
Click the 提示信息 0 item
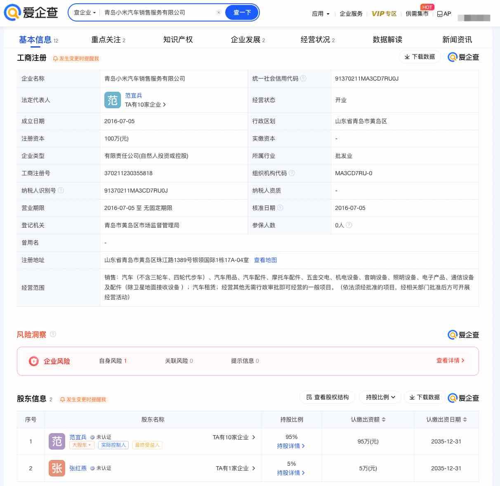[245, 361]
